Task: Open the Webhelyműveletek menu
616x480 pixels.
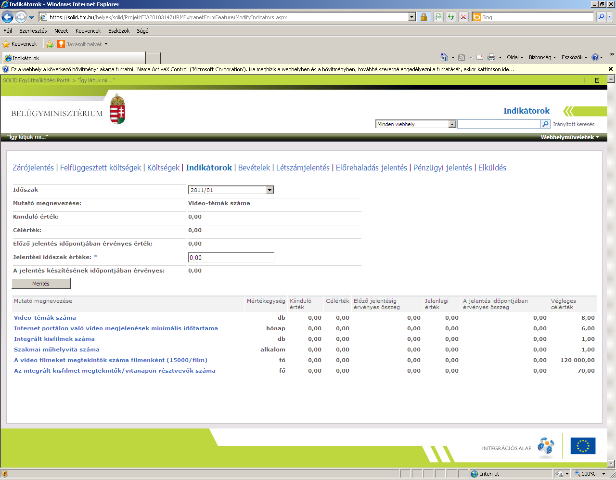Action: (570, 137)
